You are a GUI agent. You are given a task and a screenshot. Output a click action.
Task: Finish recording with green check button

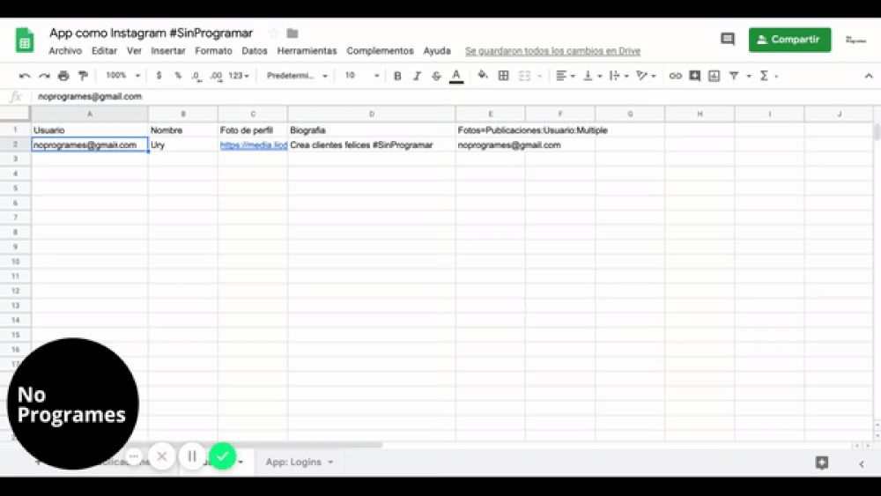pyautogui.click(x=223, y=456)
